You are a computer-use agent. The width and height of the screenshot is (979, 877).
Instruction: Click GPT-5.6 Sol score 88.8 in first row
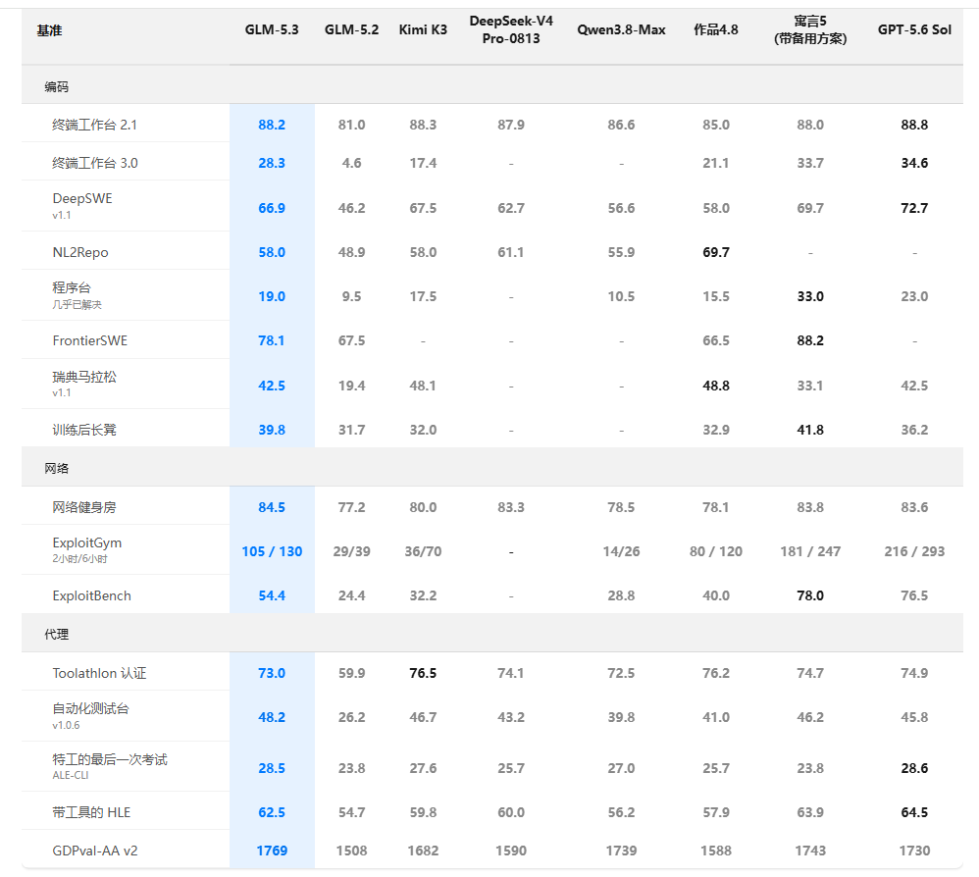[914, 125]
